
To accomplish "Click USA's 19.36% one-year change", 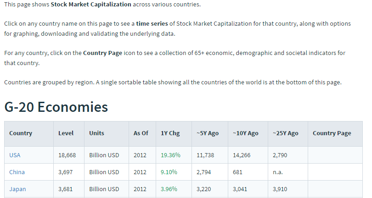I will (170, 155).
